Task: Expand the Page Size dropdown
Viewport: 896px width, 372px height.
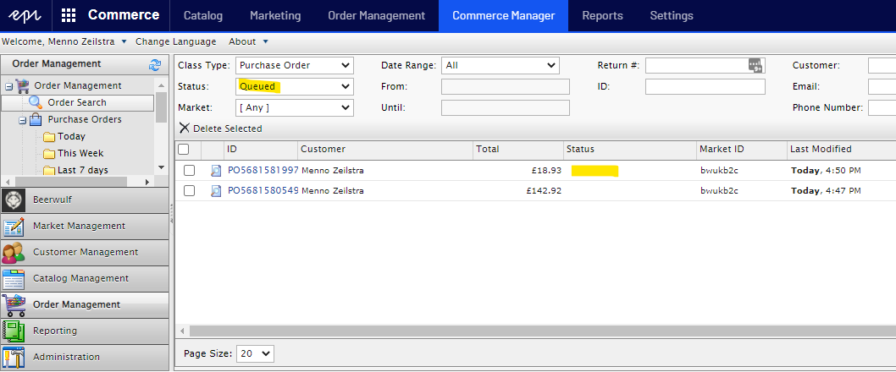Action: 255,353
